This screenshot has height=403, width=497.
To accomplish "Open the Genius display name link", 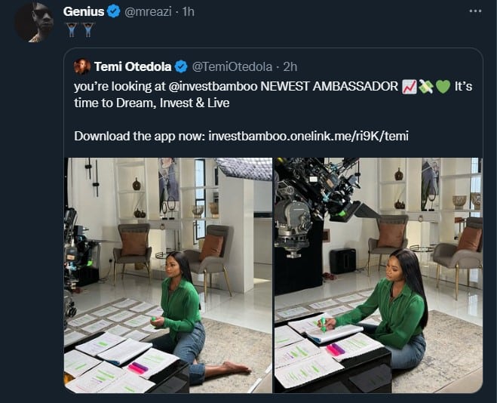I will 83,12.
